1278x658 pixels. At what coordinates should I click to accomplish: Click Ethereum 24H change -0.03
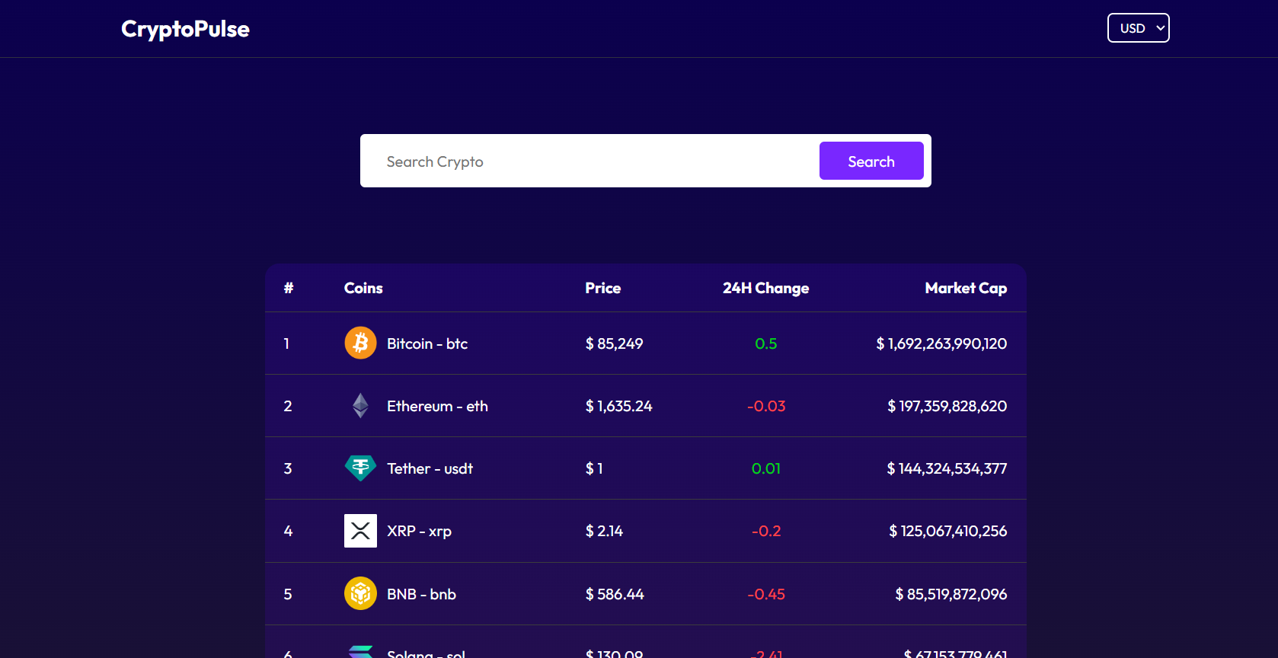pos(765,406)
